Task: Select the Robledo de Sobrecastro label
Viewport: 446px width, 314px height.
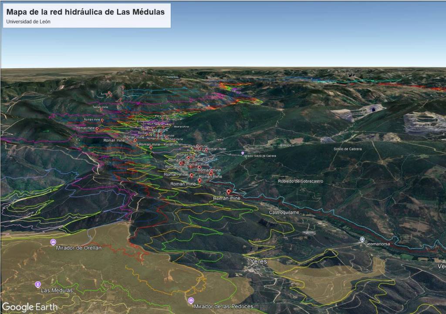Action: tap(301, 181)
